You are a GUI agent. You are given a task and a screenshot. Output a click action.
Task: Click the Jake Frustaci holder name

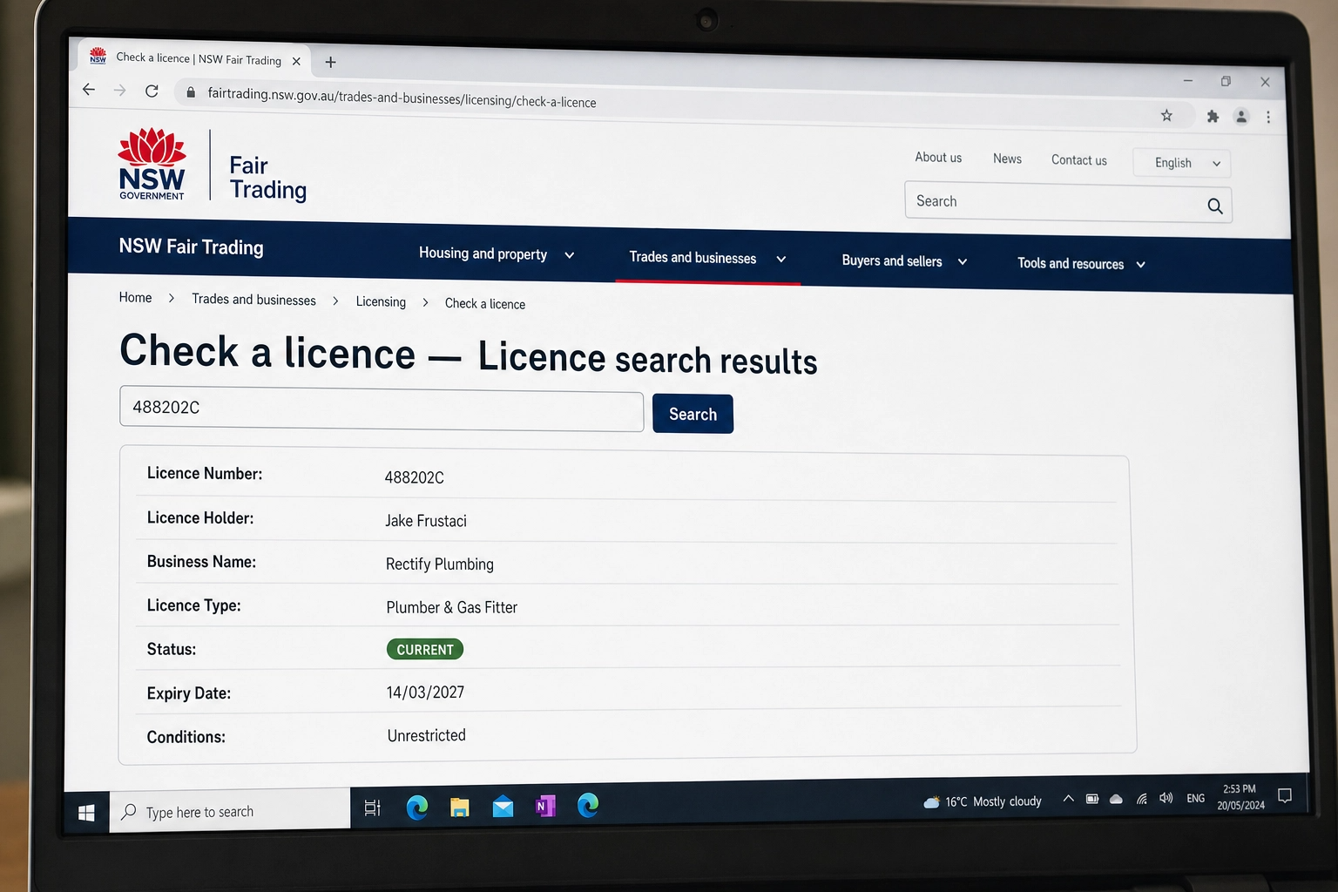tap(426, 521)
